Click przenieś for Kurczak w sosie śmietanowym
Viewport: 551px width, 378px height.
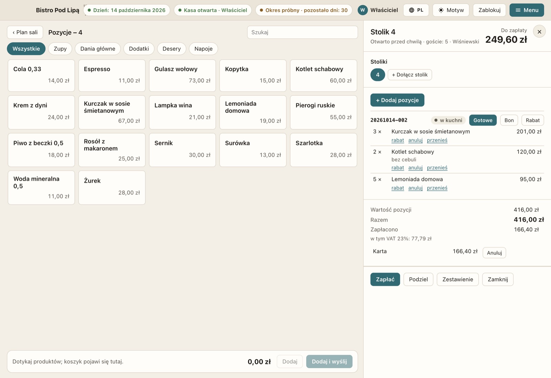click(x=437, y=140)
